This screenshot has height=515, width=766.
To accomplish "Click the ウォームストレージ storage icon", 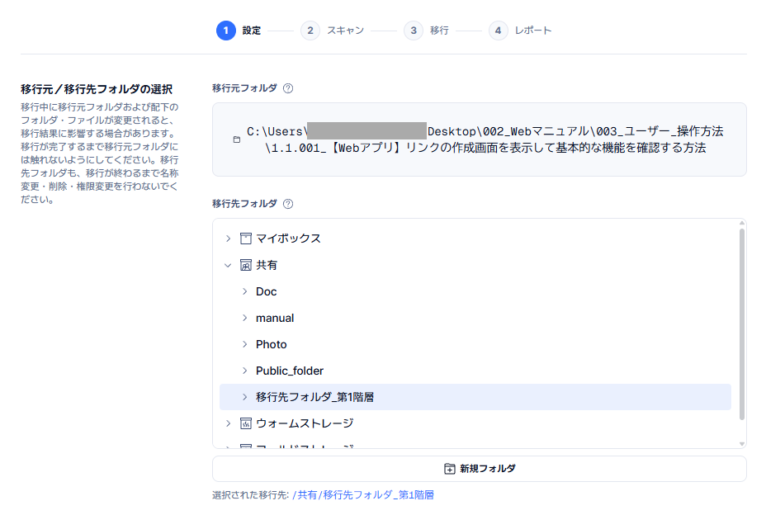I will 246,423.
